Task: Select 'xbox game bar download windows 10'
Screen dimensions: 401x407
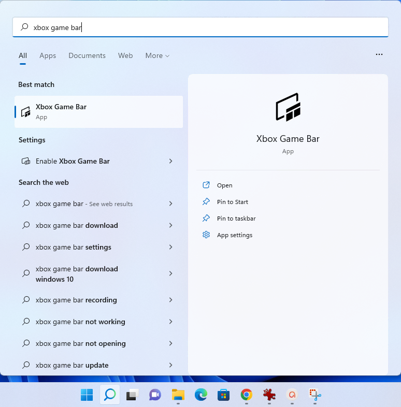Action: tap(98, 273)
